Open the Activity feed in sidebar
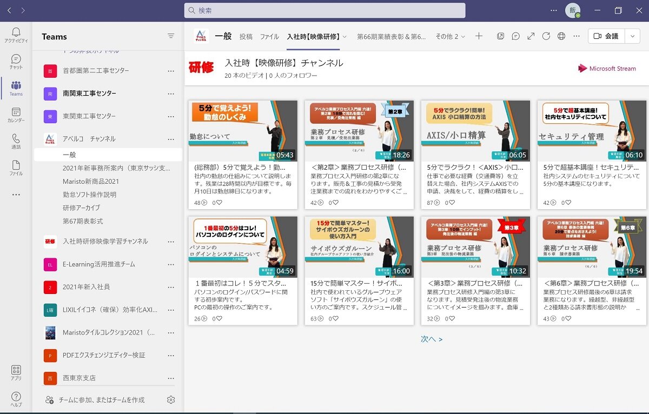Image resolution: width=649 pixels, height=414 pixels. 16,35
